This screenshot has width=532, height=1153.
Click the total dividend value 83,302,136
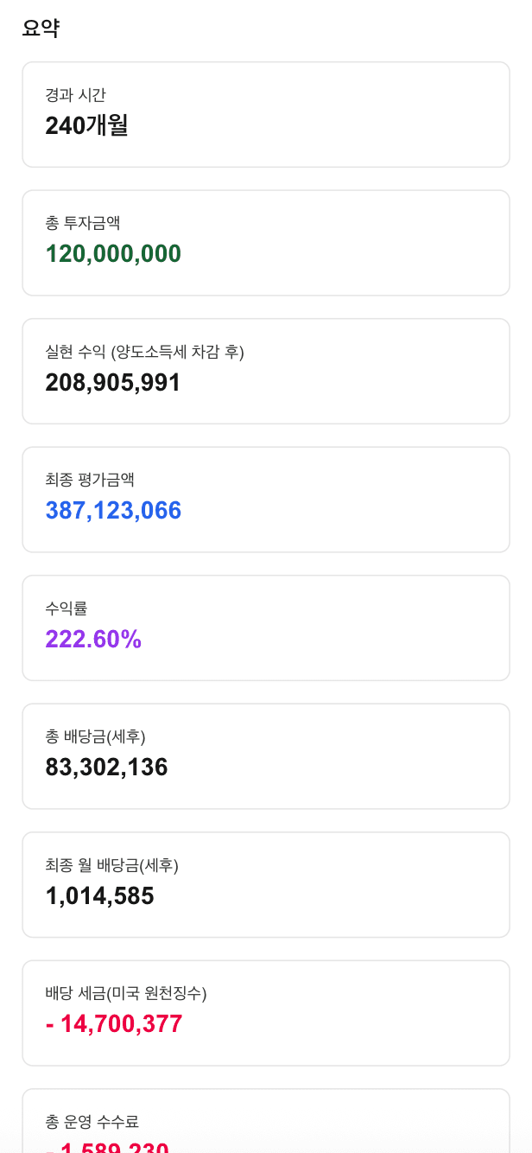(x=106, y=767)
